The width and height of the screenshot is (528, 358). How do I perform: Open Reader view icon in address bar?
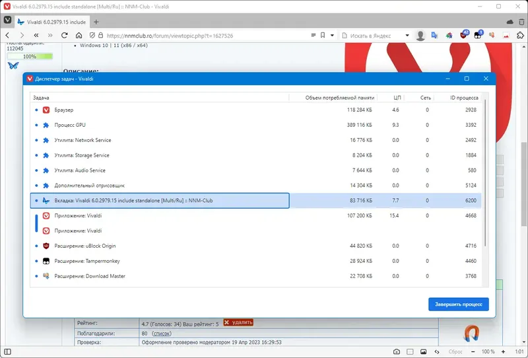point(313,36)
